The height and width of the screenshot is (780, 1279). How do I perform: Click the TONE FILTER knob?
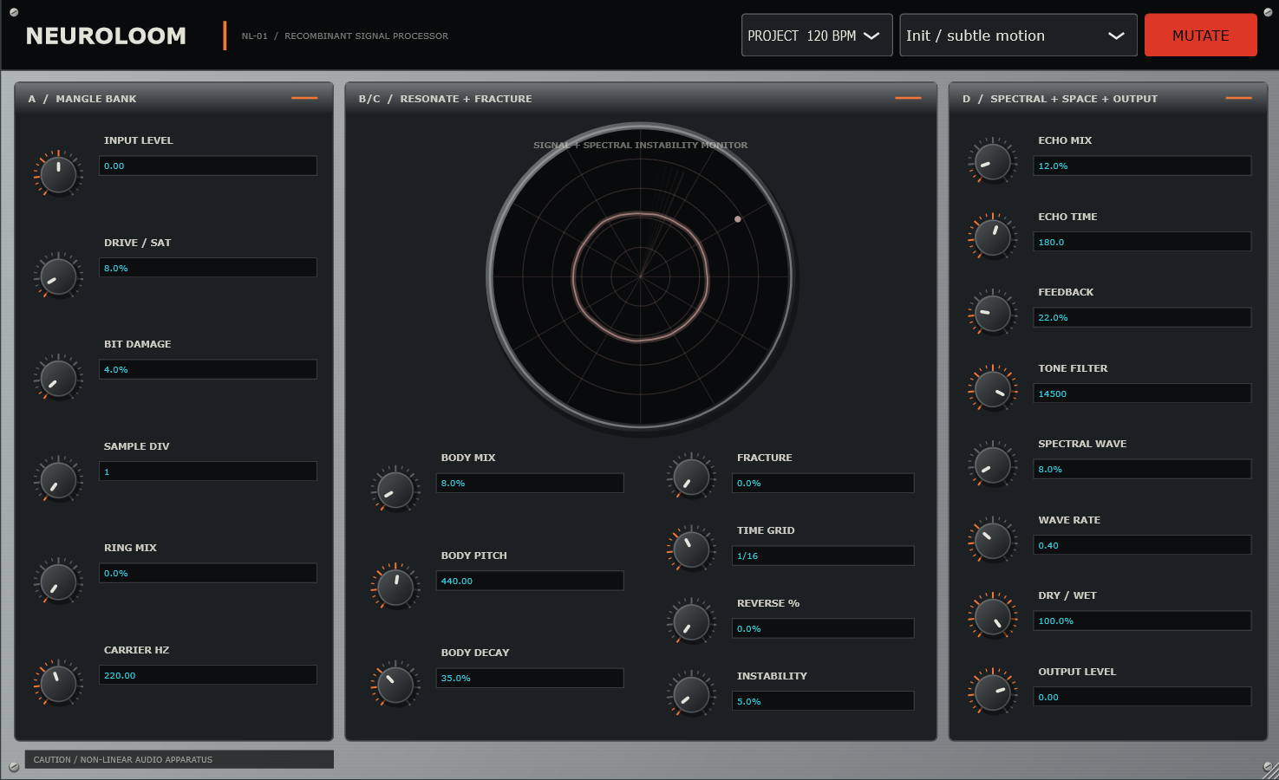tap(993, 388)
